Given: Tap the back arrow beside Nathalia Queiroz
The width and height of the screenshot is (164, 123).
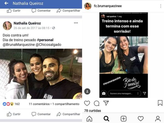Looking at the screenshot, I should (x=6, y=3).
